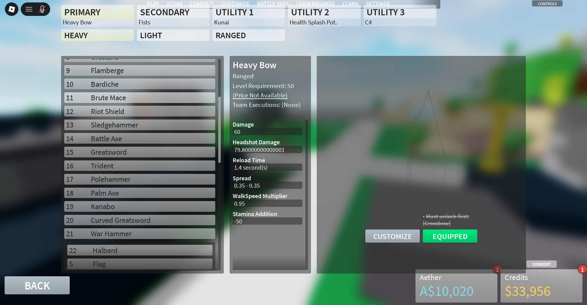Viewport: 587px width, 305px height.
Task: Click the Credits balance $33,956
Action: click(x=528, y=291)
